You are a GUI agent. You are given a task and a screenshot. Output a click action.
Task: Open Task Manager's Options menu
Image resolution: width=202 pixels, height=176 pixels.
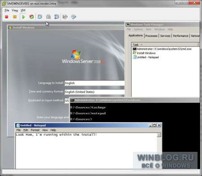point(138,30)
